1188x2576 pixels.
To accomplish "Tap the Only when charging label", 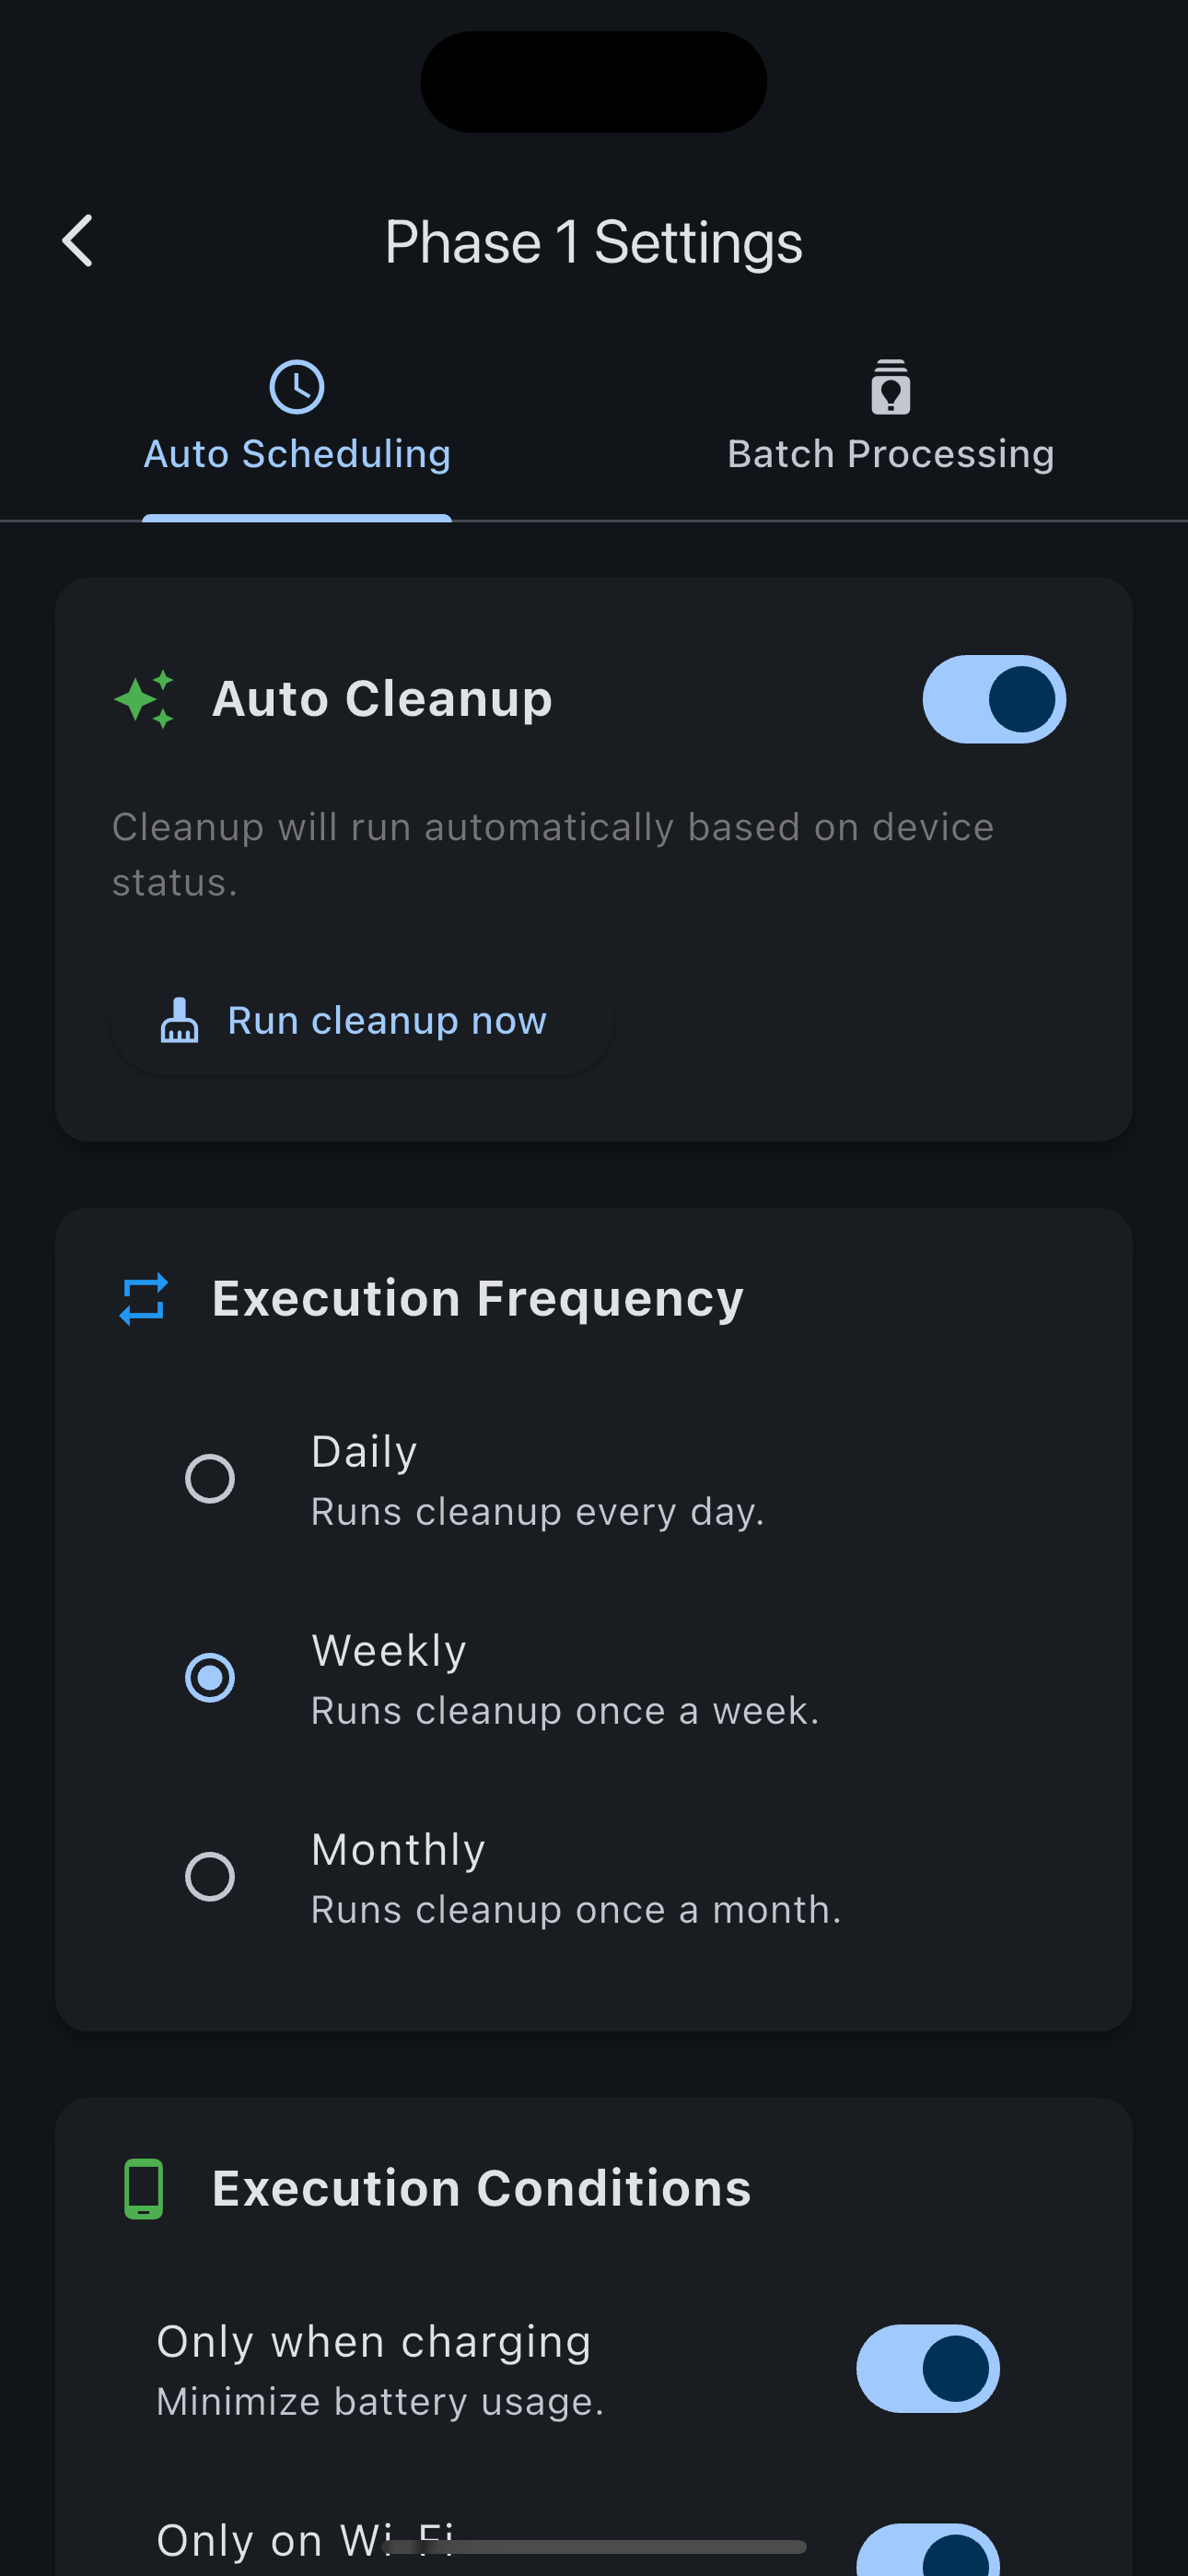I will pos(374,2342).
